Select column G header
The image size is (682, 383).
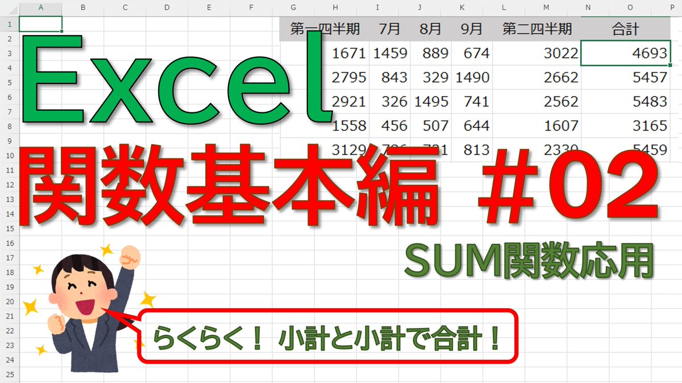(x=293, y=8)
